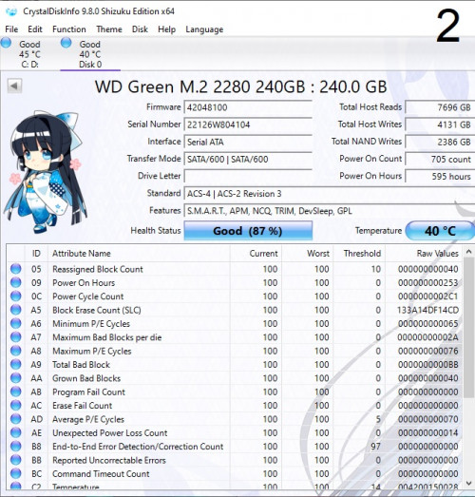Click status icon of End-to-End Error Detection row
This screenshot has height=497, width=475.
coord(15,447)
